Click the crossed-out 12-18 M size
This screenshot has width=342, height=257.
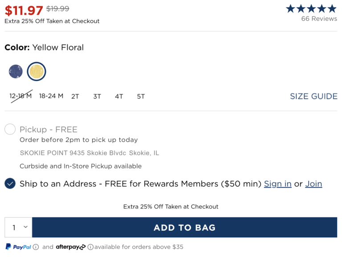coord(21,96)
